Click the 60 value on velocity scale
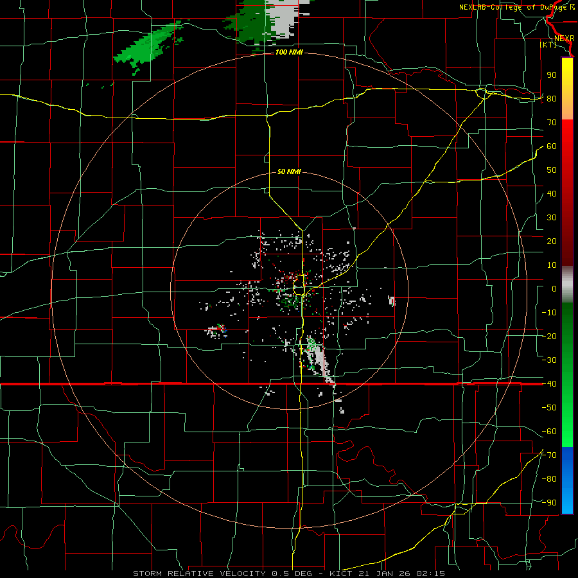Image resolution: width=578 pixels, height=578 pixels. tap(552, 146)
